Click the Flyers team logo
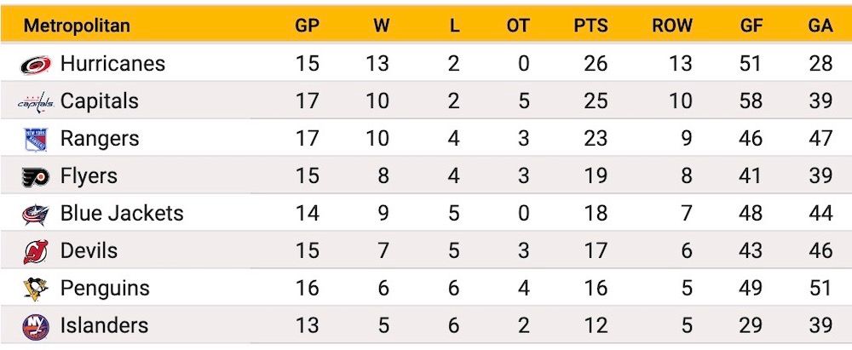This screenshot has height=350, width=852. (36, 176)
